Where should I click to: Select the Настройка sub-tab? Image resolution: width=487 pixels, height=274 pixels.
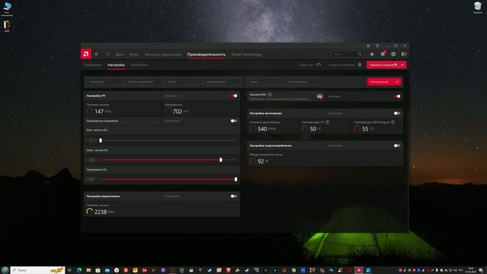(116, 65)
